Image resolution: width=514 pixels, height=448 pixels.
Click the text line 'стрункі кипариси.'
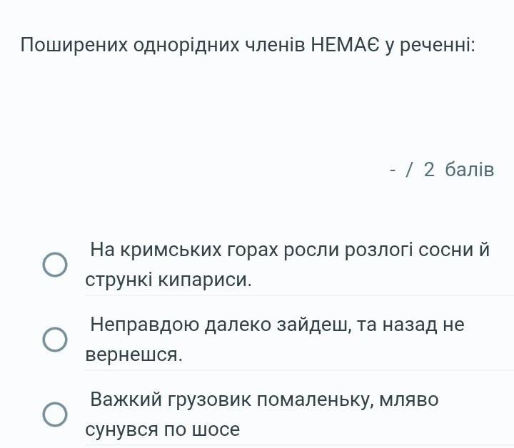(x=169, y=280)
